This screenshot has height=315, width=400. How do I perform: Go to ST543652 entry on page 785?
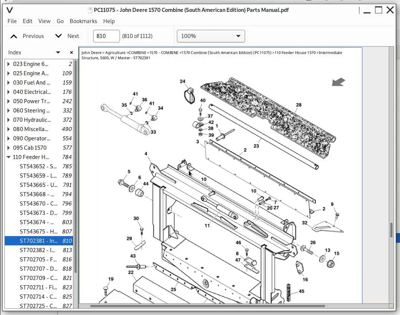[x=39, y=166]
